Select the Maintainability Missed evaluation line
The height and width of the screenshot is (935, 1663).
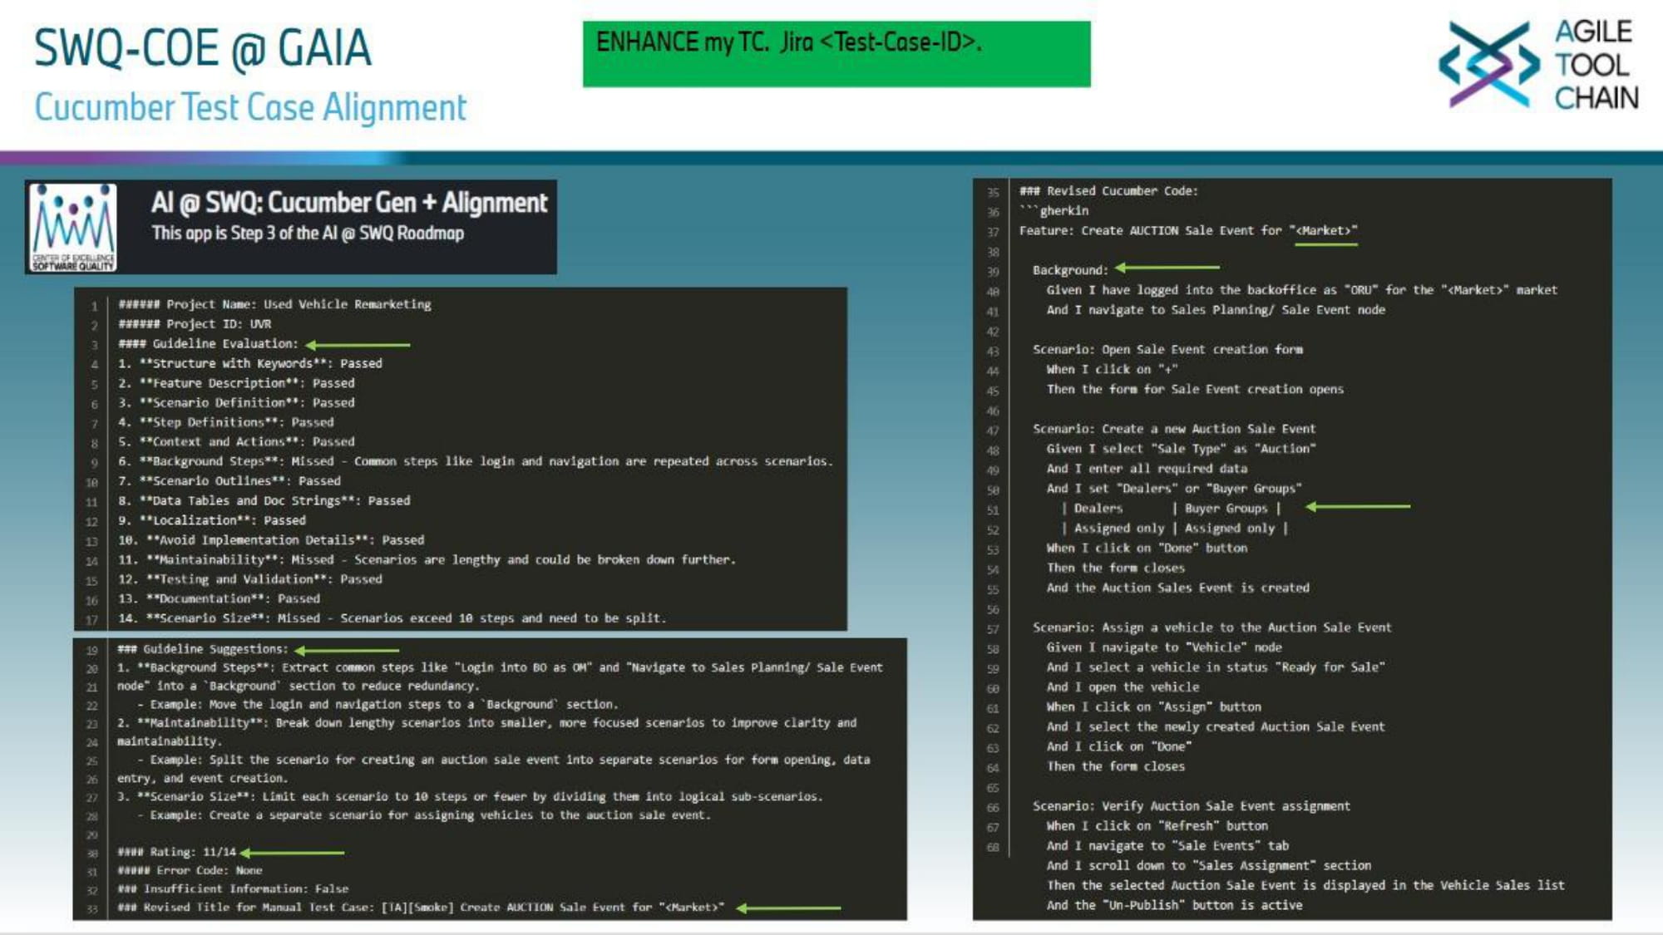click(426, 560)
